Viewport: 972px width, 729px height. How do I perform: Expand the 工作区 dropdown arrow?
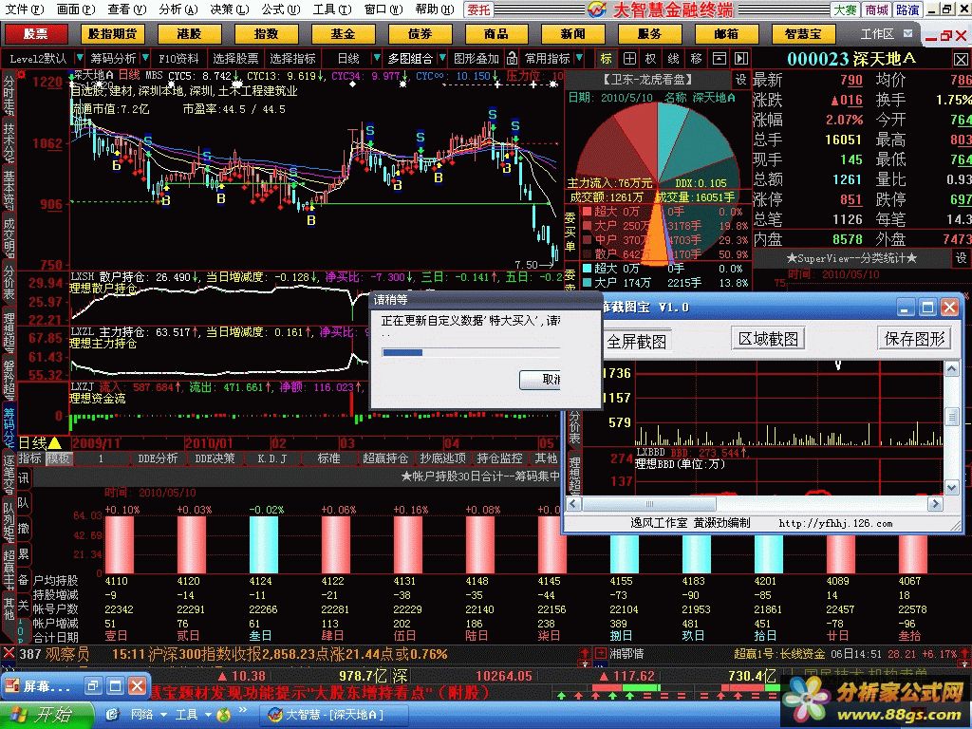[908, 33]
